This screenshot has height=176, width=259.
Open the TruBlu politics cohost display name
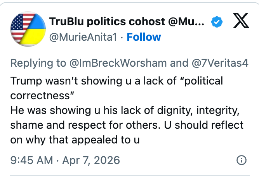(126, 22)
